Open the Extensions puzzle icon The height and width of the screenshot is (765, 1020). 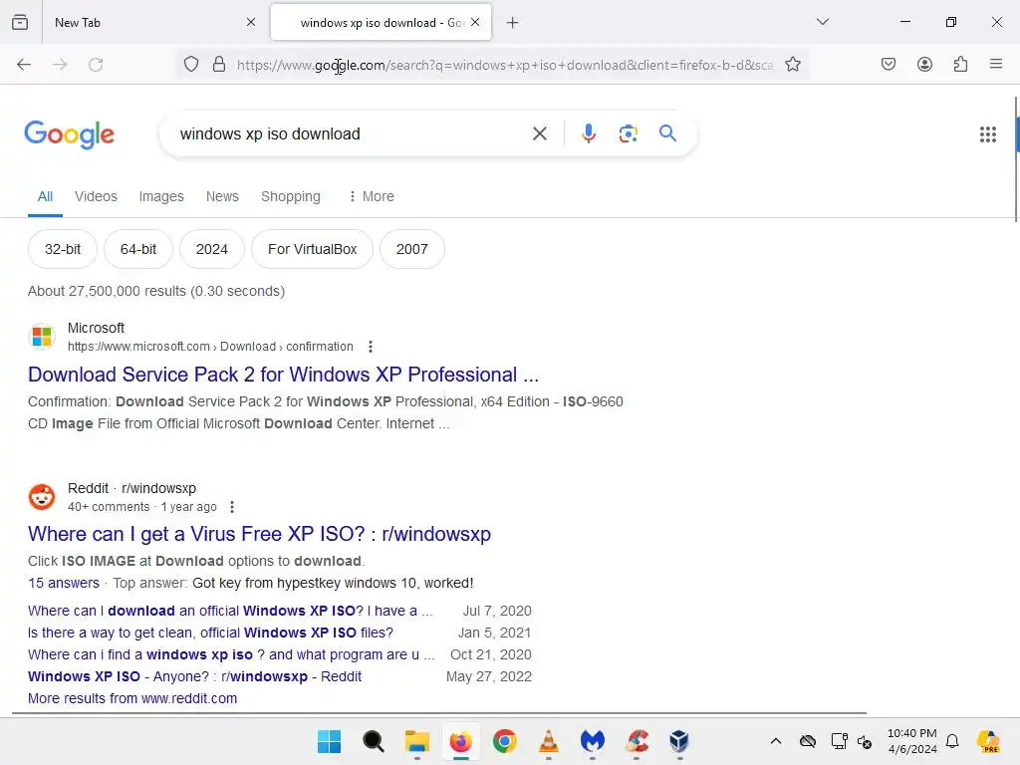(x=960, y=64)
